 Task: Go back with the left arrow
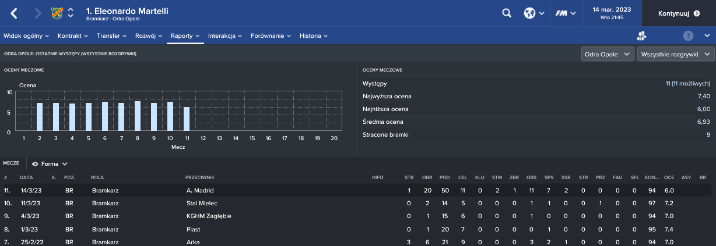(x=15, y=13)
